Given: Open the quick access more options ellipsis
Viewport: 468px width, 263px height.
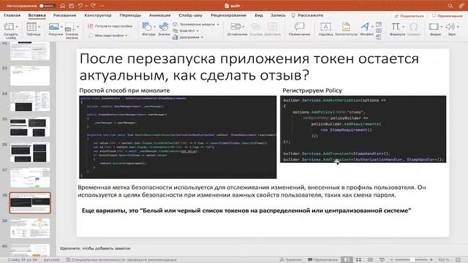Looking at the screenshot, I should click(x=102, y=6).
